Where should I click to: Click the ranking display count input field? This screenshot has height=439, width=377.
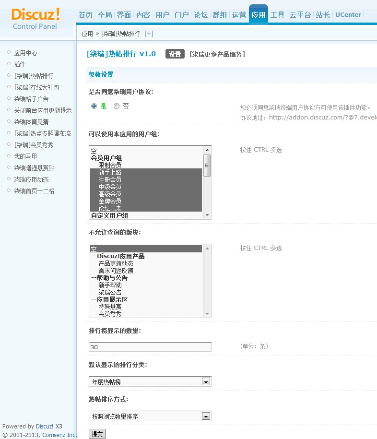click(x=150, y=347)
